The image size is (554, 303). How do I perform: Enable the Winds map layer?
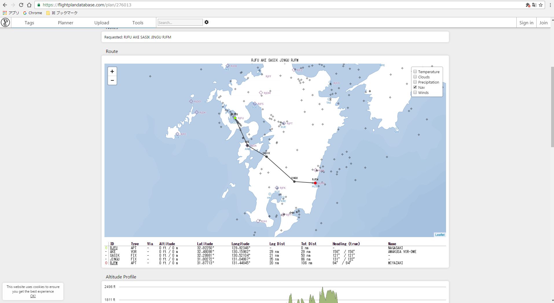point(415,93)
